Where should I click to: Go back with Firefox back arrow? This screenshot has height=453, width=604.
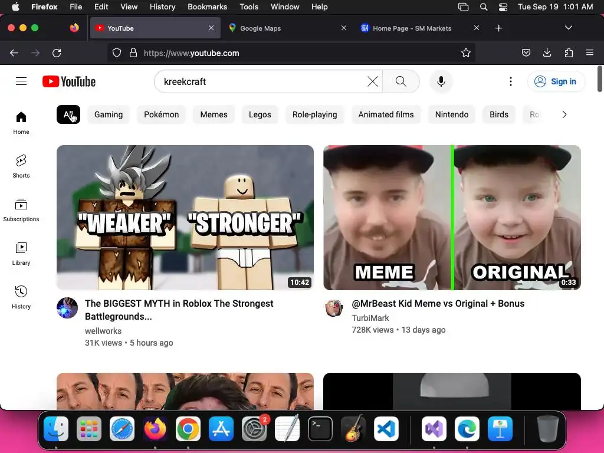point(14,52)
